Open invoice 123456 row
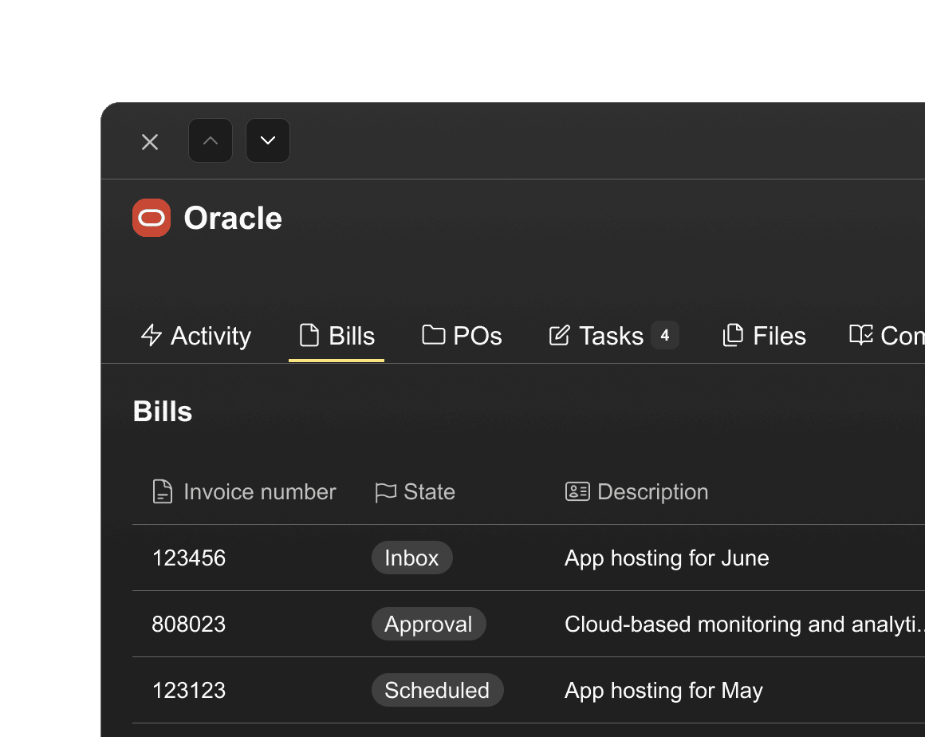Screen dimensions: 925x737 coord(529,558)
